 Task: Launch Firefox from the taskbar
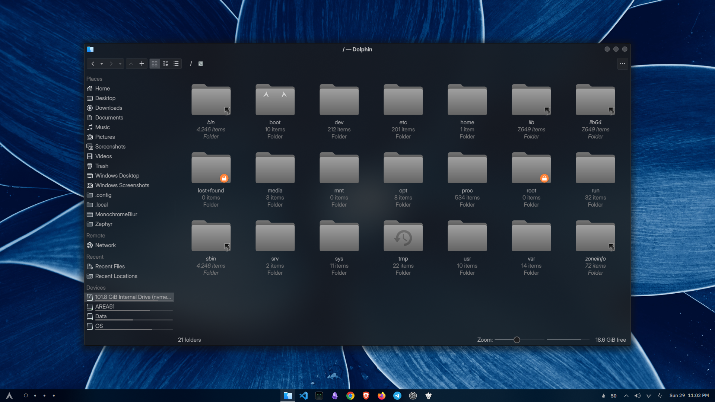pyautogui.click(x=382, y=396)
